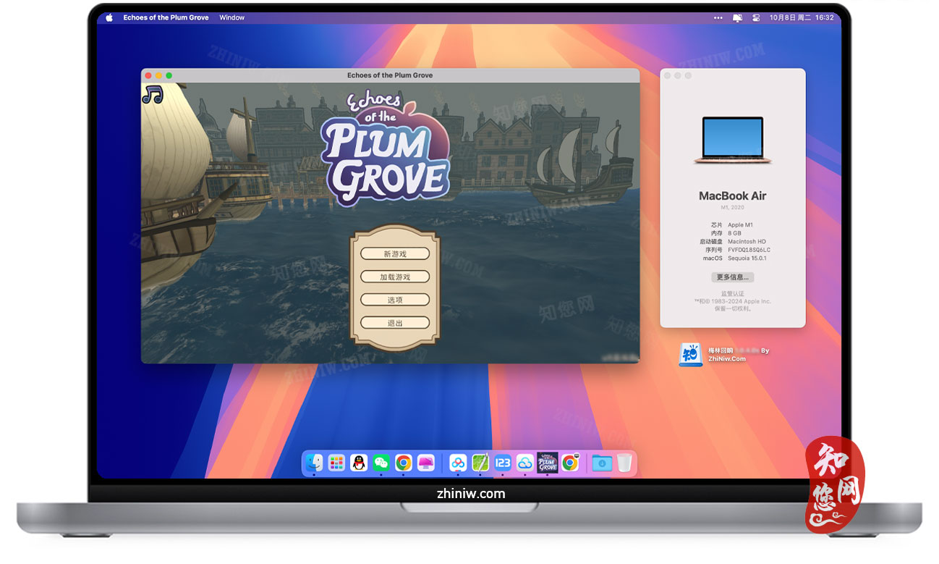
Task: Click the Plum Grove game logo
Action: [x=386, y=150]
